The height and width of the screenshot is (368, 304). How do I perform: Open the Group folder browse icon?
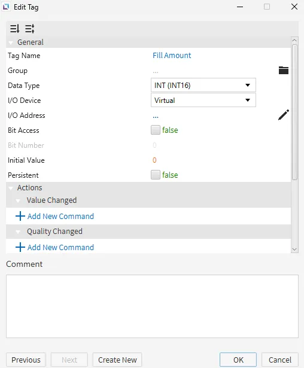tap(283, 70)
